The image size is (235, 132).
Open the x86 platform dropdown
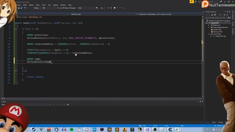[x=49, y=8]
